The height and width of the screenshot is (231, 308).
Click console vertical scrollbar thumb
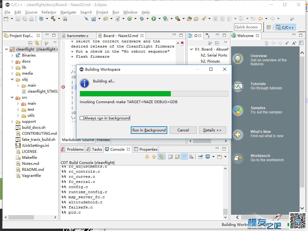coord(225,211)
